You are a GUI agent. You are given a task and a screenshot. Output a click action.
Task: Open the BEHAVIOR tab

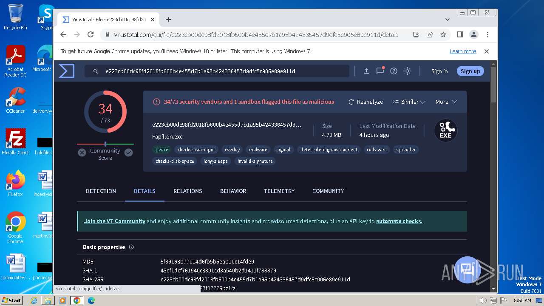coord(233,191)
